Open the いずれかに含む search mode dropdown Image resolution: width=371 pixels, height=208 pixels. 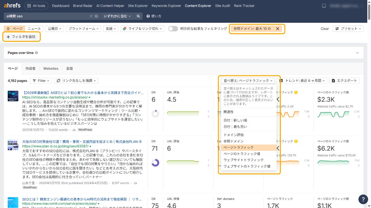[117, 16]
